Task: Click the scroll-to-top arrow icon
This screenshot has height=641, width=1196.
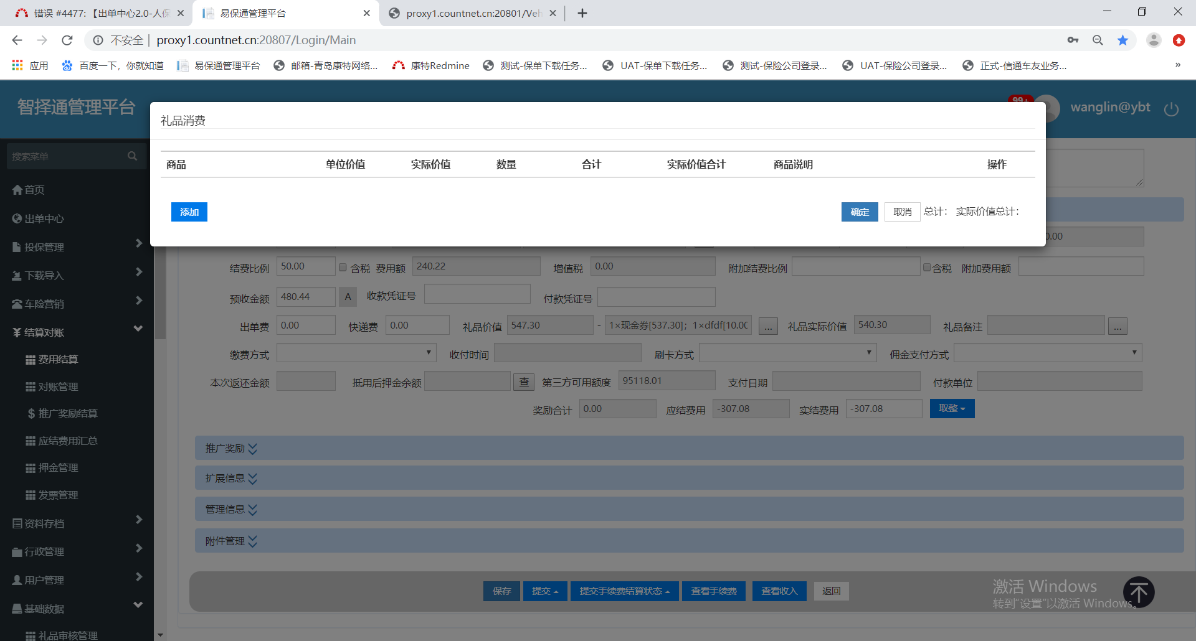Action: (1138, 592)
